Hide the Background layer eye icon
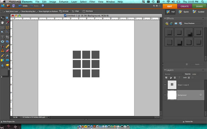 (165, 95)
